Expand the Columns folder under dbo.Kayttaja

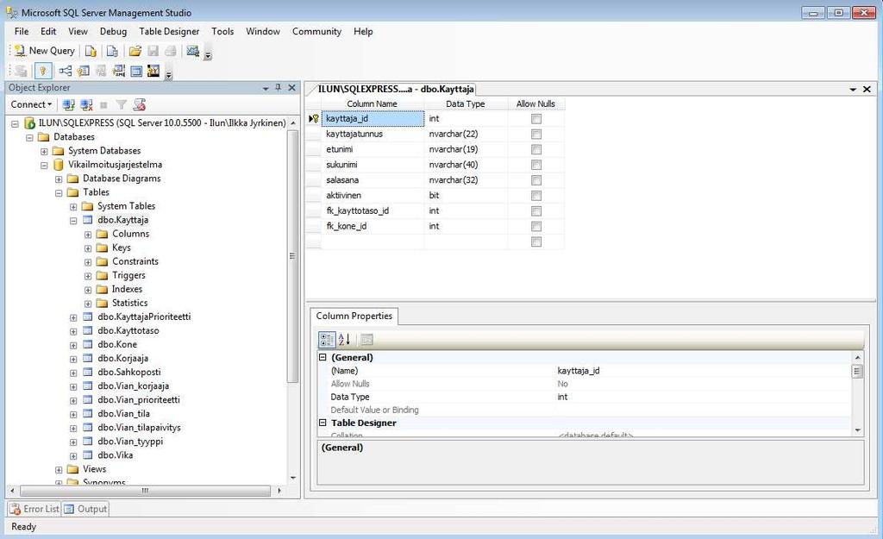88,235
